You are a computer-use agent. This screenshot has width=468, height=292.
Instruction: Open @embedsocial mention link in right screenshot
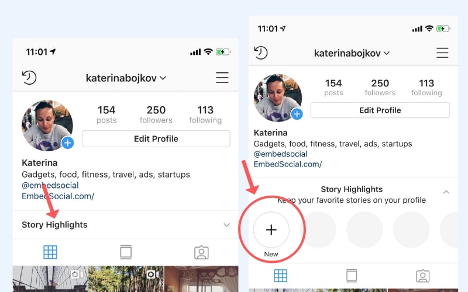click(281, 154)
